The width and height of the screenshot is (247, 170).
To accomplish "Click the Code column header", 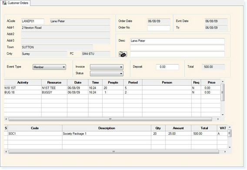I will point(35,128).
